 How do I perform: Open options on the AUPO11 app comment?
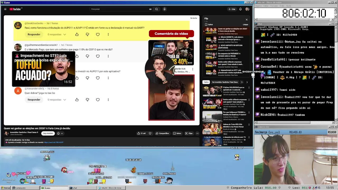point(108,78)
